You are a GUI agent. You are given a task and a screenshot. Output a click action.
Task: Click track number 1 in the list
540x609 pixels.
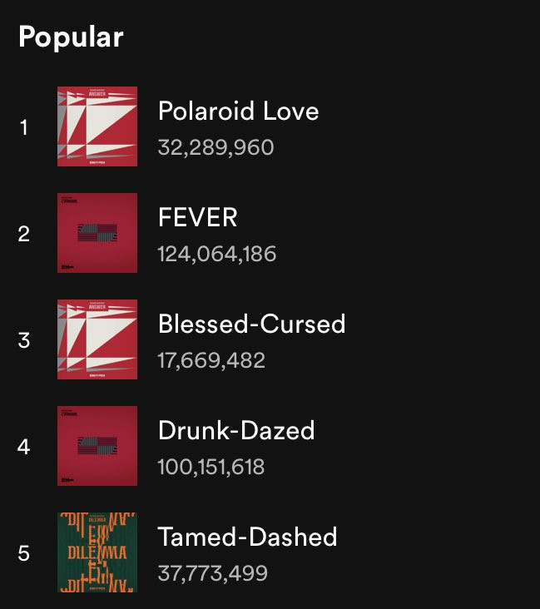click(23, 127)
